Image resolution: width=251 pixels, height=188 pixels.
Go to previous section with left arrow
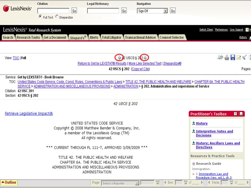(x=119, y=58)
